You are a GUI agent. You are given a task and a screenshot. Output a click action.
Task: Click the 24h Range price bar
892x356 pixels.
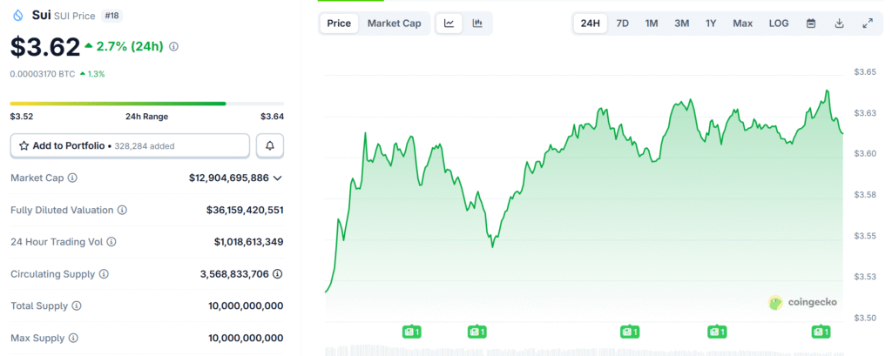tap(146, 104)
